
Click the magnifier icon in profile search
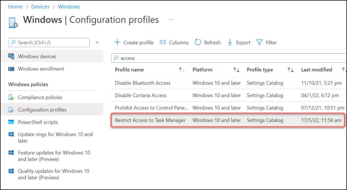pyautogui.click(x=116, y=58)
